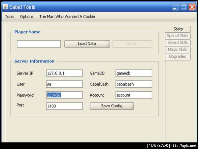Image resolution: width=198 pixels, height=149 pixels.
Task: Close the Cabal Tools window
Action: coord(192,7)
